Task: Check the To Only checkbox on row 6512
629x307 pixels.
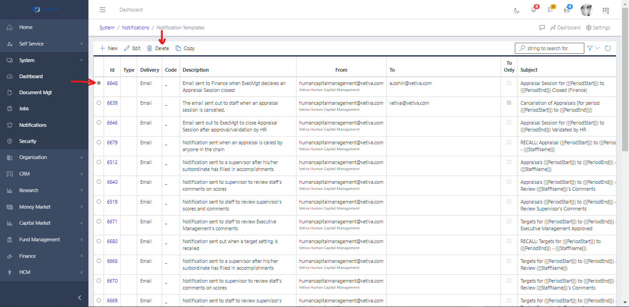Action: click(509, 162)
